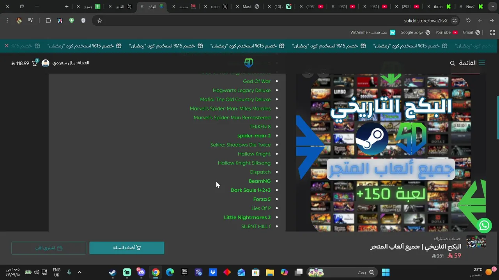
Task: Close the active البكج tab
Action: tap(142, 7)
